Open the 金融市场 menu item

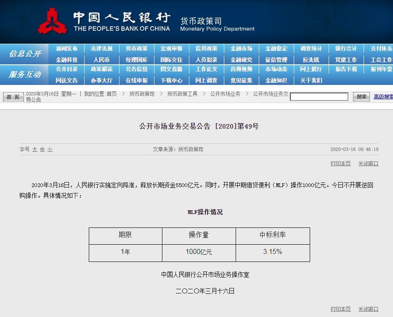point(242,48)
